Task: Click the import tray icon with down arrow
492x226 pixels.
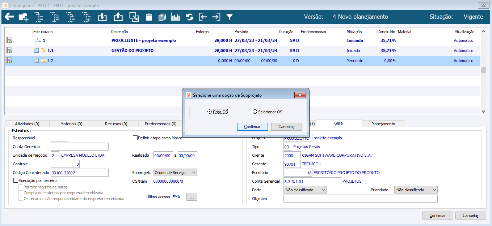Action: click(x=102, y=17)
